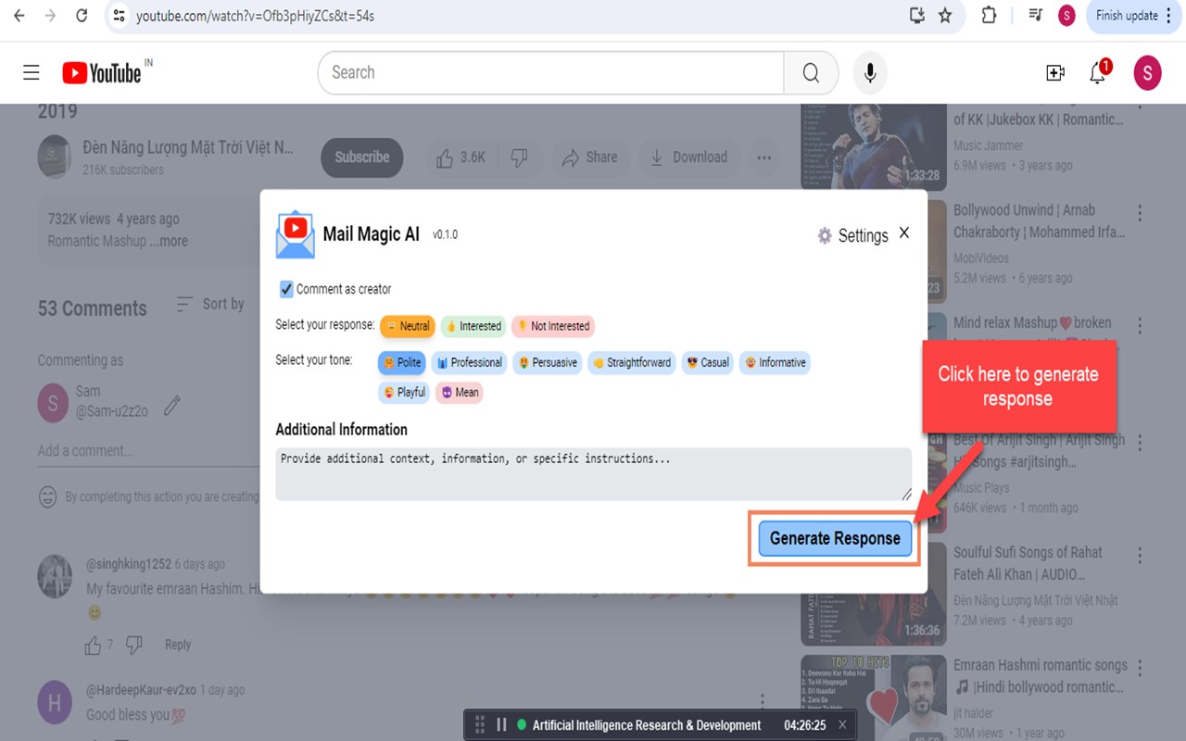Reload the page with refresh icon
Screen dimensions: 1186x741
click(x=82, y=16)
